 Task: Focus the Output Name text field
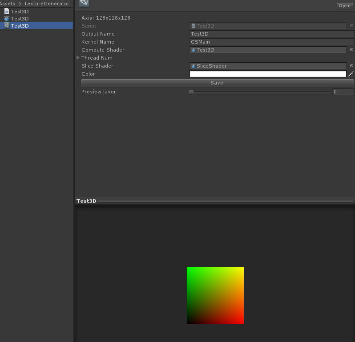272,34
